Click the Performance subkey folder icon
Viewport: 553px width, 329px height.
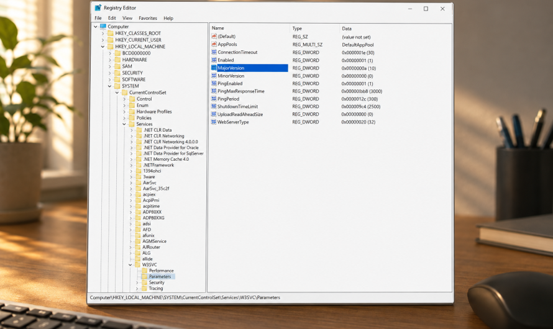[x=144, y=271]
